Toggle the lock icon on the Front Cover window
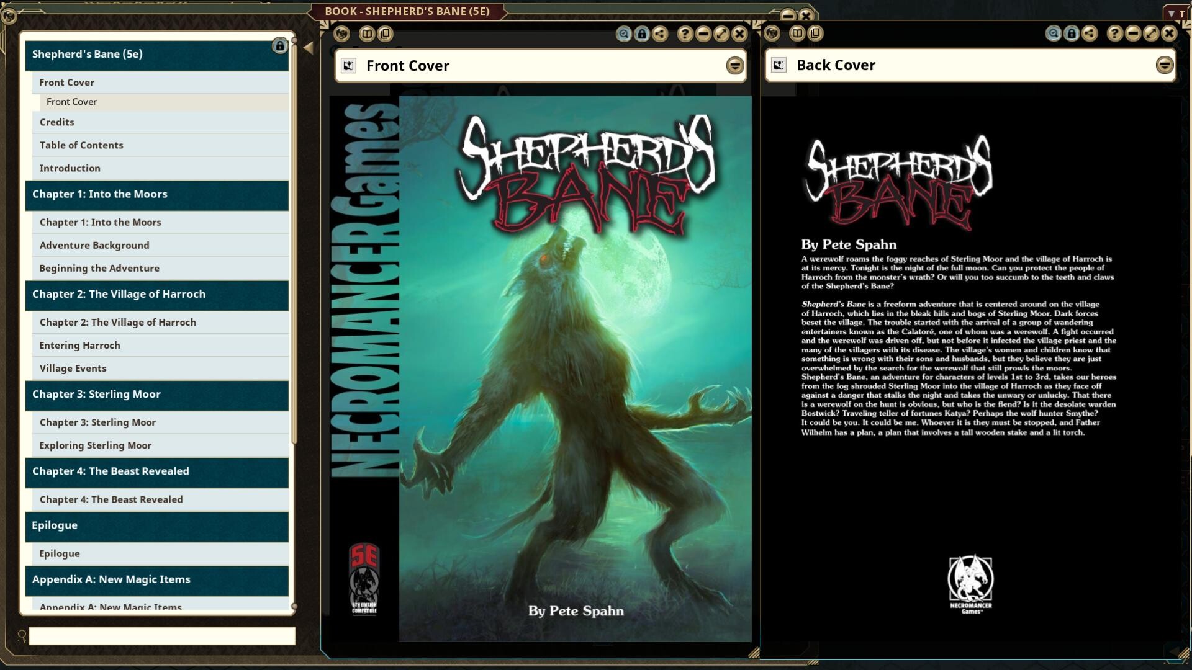 click(x=641, y=34)
